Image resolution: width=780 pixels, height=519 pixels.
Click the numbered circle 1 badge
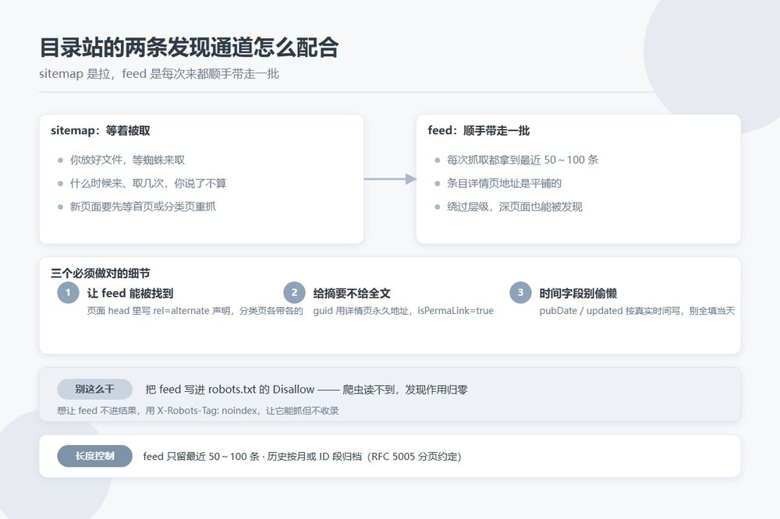pos(68,292)
